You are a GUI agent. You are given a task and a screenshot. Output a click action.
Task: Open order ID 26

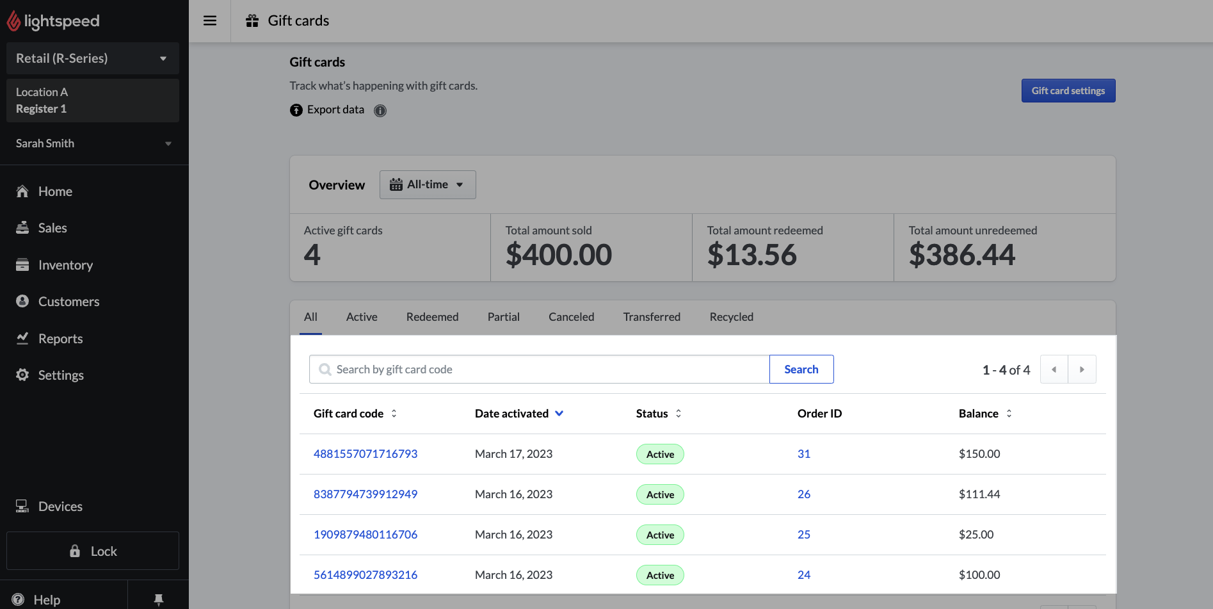(x=804, y=494)
